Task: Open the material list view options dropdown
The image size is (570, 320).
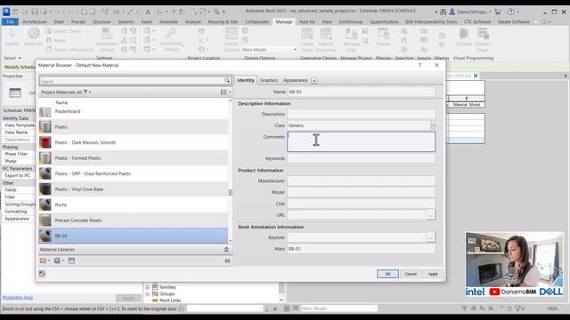Action: (225, 92)
